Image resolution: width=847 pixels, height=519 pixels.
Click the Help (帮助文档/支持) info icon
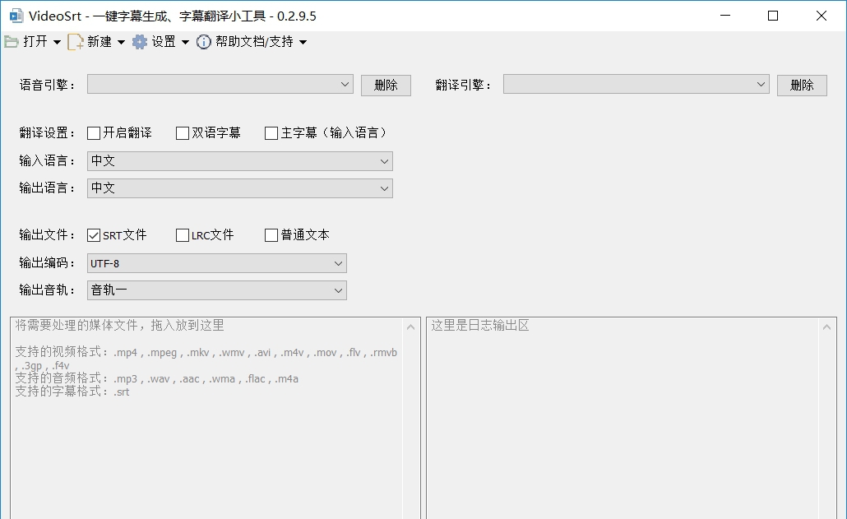pyautogui.click(x=203, y=42)
